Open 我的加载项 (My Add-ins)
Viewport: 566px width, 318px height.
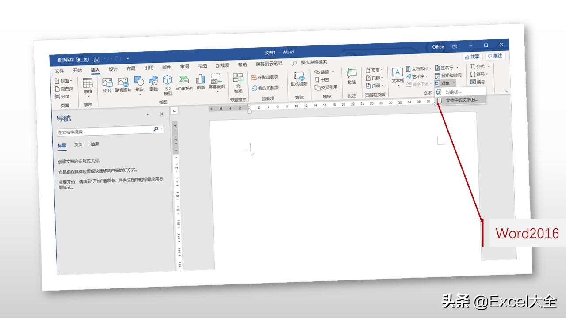(x=268, y=88)
